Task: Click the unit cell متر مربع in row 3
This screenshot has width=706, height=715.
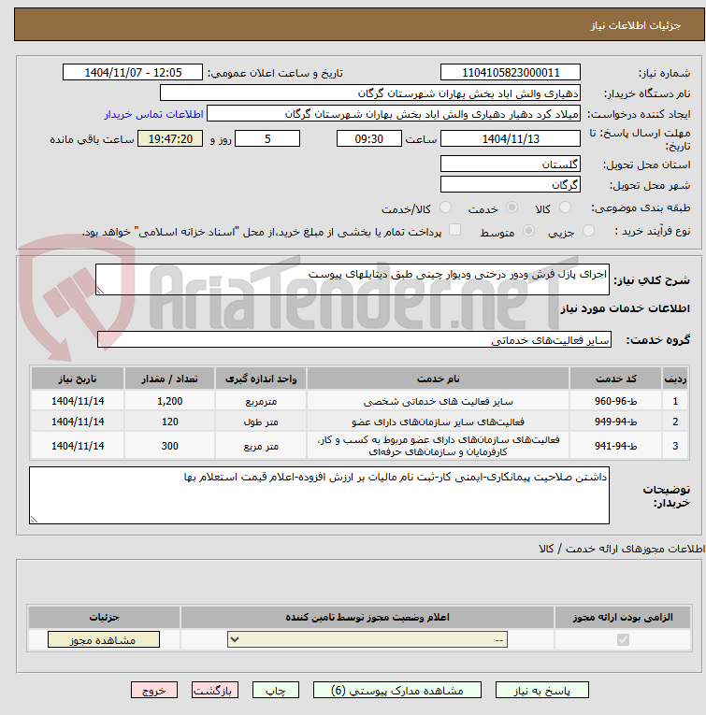Action: tap(261, 446)
